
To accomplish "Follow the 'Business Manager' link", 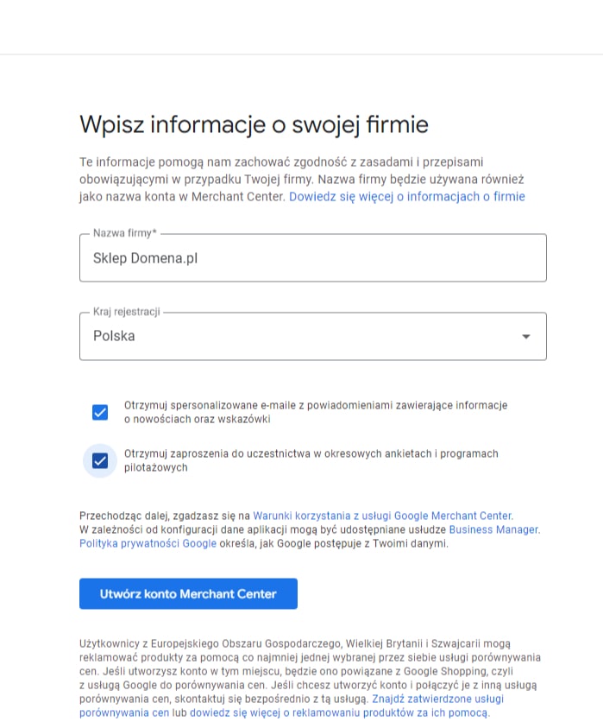I will [x=493, y=529].
